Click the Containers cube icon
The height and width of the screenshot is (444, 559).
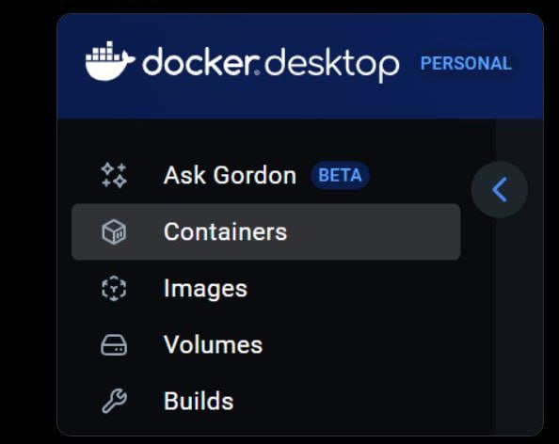114,232
